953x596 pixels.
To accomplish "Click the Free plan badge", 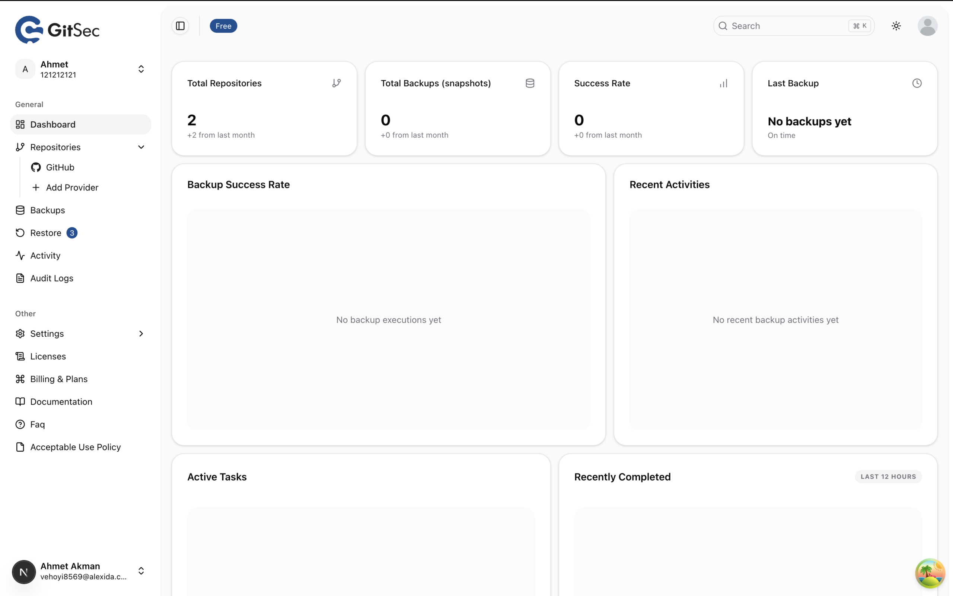I will click(x=223, y=26).
